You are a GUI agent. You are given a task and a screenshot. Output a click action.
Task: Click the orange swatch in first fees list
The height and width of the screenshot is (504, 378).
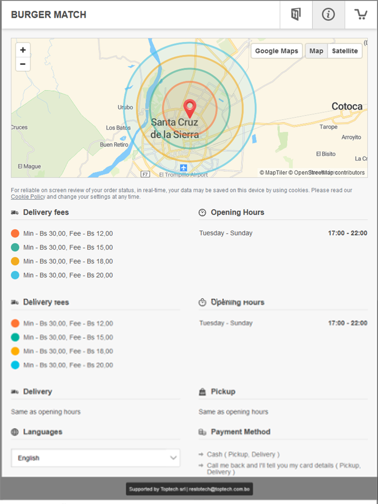[x=15, y=233]
